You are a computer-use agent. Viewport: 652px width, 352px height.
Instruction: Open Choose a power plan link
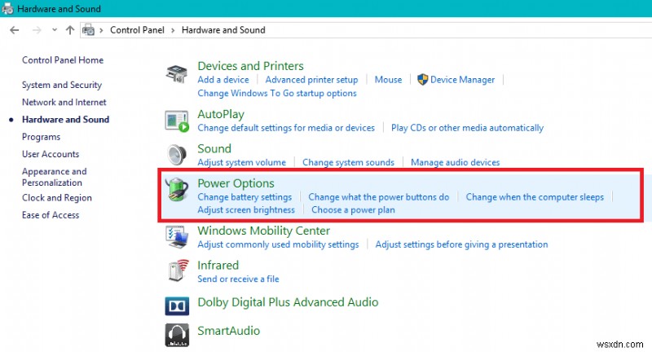(353, 210)
